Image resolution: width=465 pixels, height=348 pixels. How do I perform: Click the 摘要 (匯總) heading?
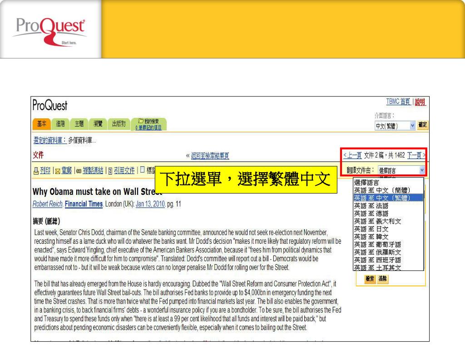point(47,221)
